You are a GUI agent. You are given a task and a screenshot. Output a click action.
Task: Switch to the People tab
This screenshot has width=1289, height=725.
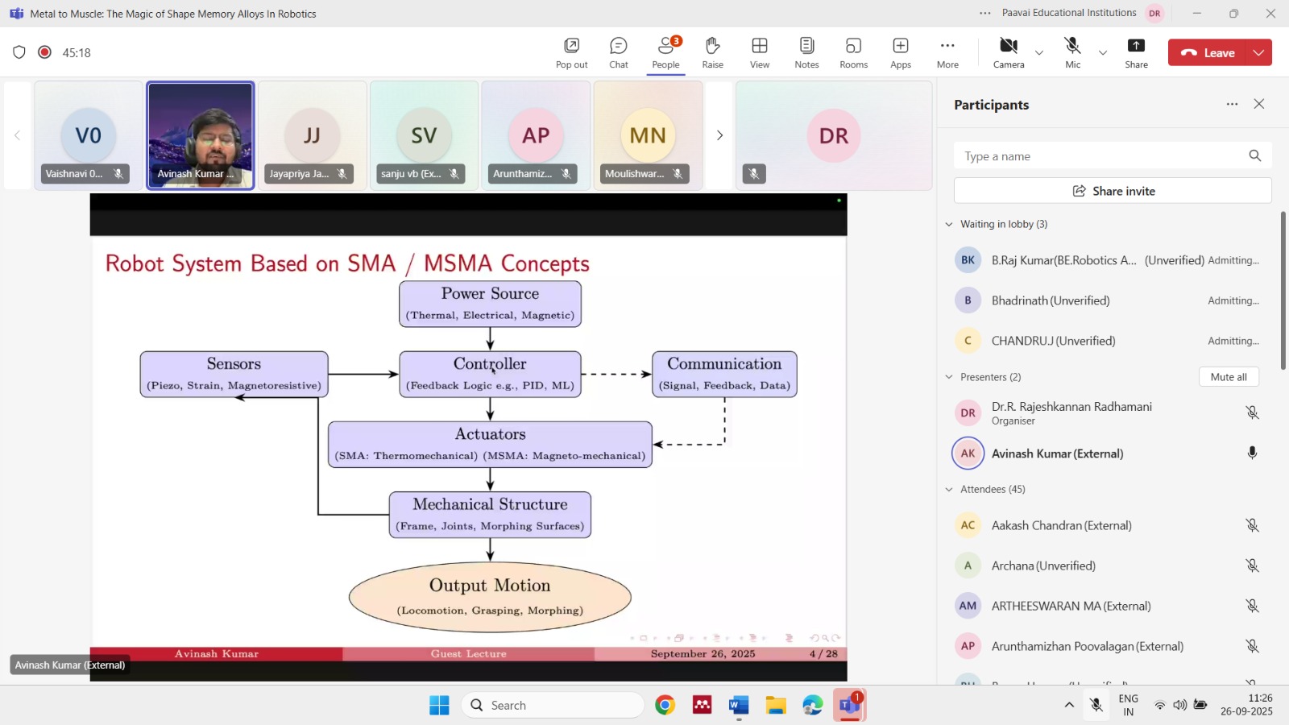(665, 52)
